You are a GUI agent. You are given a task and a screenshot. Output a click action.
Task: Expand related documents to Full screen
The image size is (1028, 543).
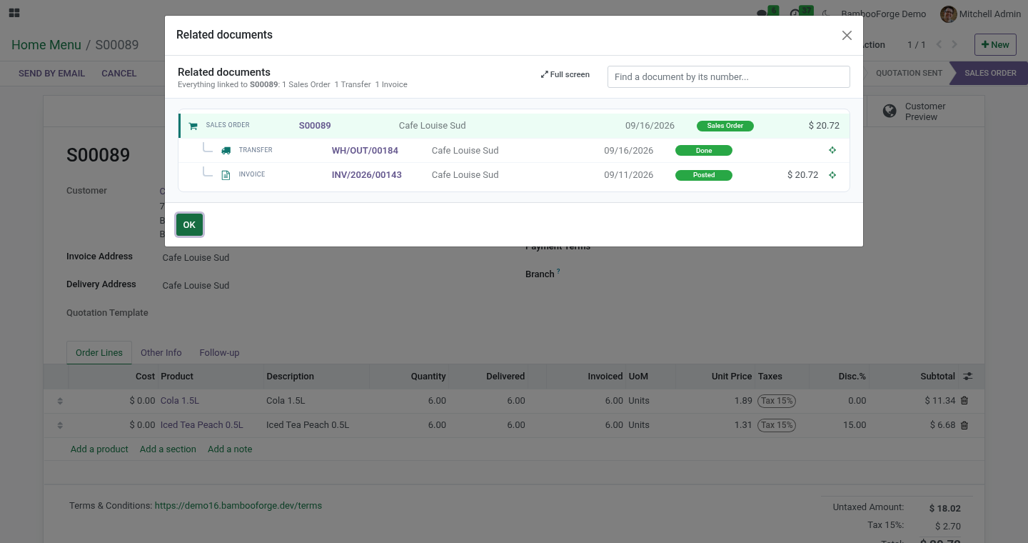tap(565, 74)
